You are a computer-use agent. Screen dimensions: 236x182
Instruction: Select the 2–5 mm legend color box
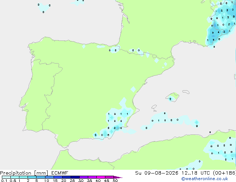32,177
